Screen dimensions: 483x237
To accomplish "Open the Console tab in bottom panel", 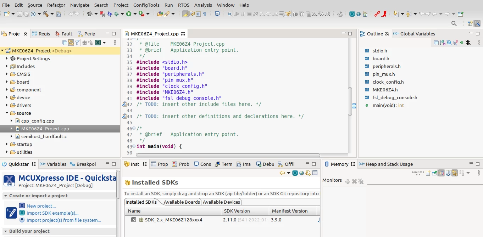I will (x=202, y=164).
